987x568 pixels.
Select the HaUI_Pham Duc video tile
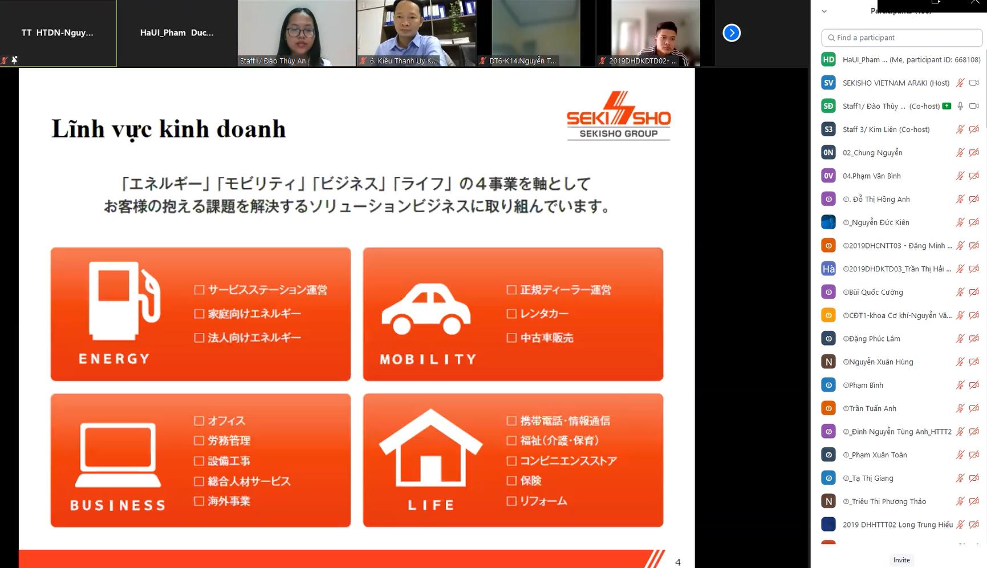pos(177,33)
